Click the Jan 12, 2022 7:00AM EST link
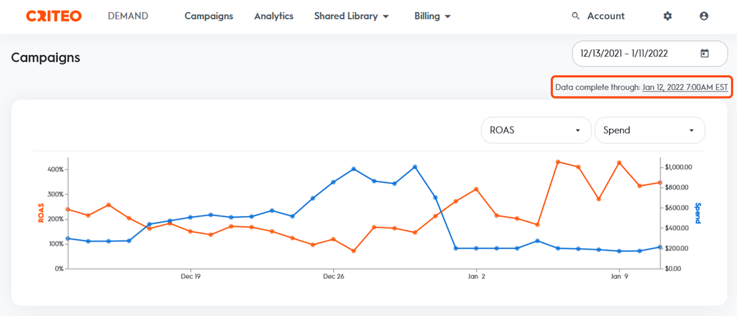Viewport: 737px width, 316px height. click(685, 87)
